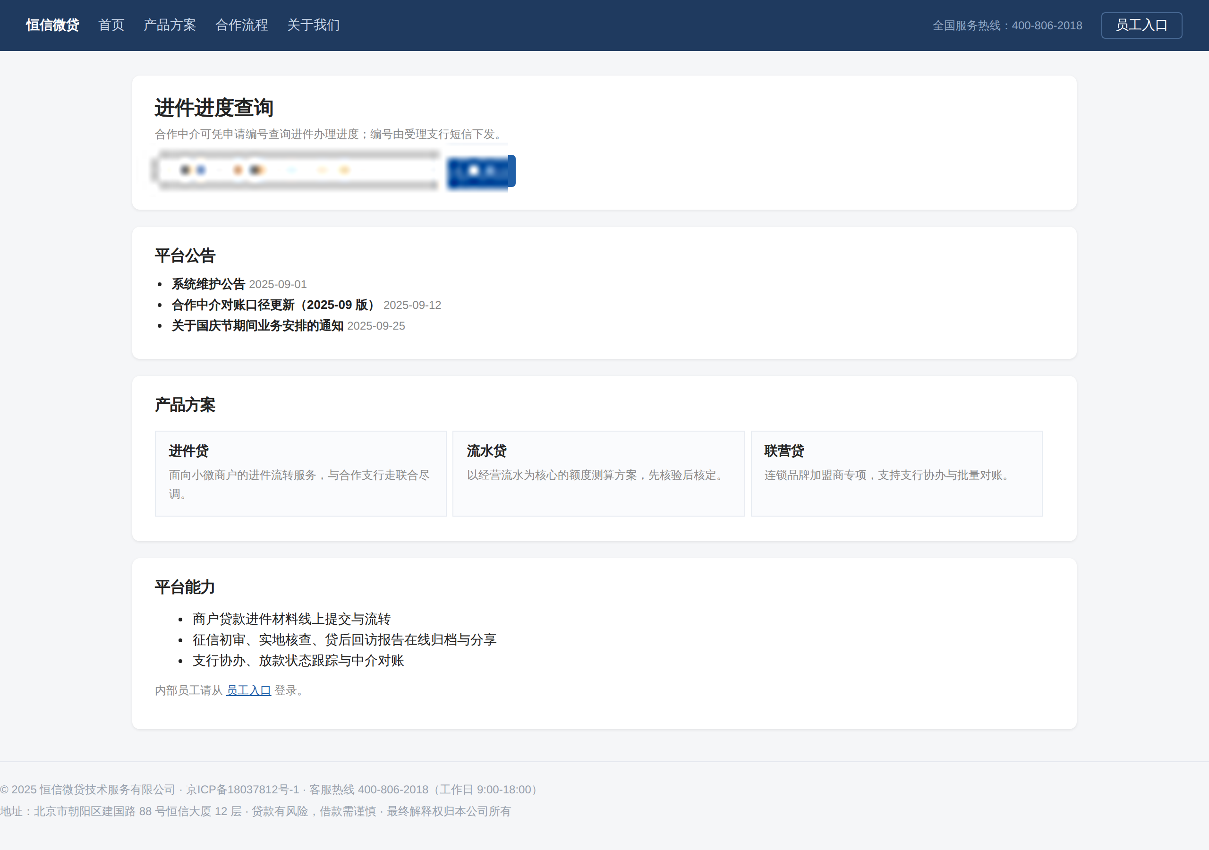Screen dimensions: 1209x850
Task: Click the date 2025-09-12 in announcements
Action: pos(412,305)
